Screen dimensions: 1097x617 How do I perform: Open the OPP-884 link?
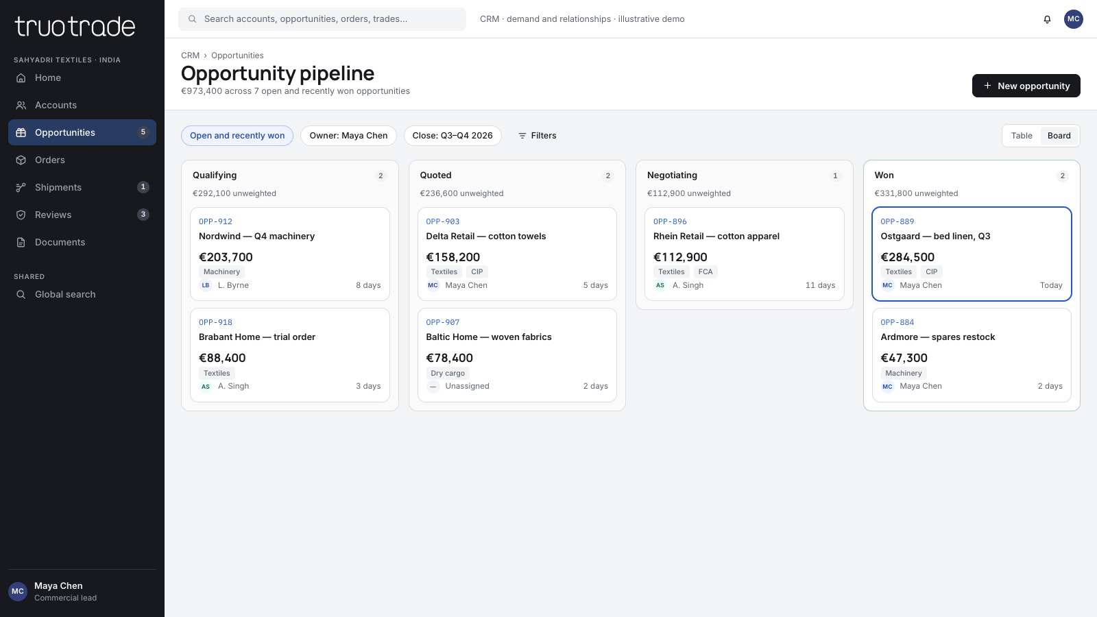click(x=897, y=322)
